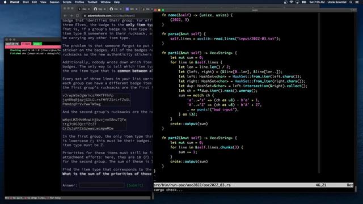Image resolution: width=363 pixels, height=204 pixels.
Task: Click the 'crate::output(sum)' line in part2
Action: click(x=189, y=161)
